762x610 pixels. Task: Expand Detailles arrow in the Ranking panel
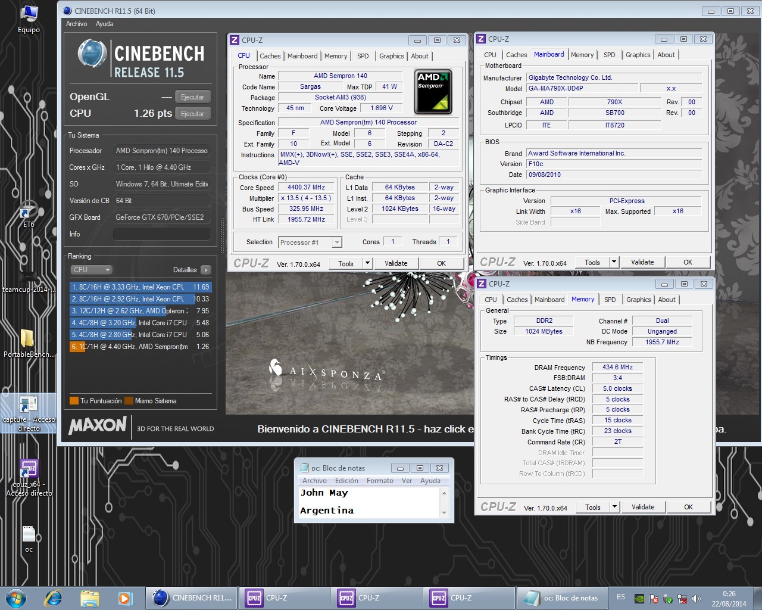click(x=206, y=270)
